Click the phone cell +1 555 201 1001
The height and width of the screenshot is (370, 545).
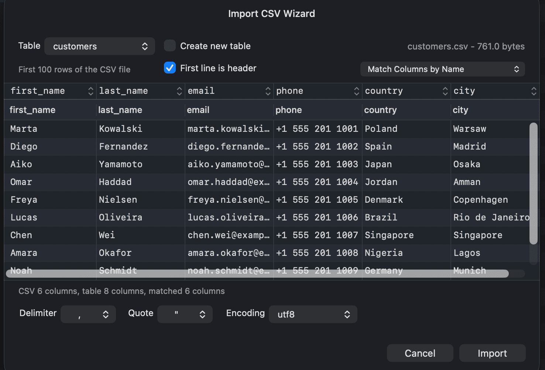click(317, 129)
